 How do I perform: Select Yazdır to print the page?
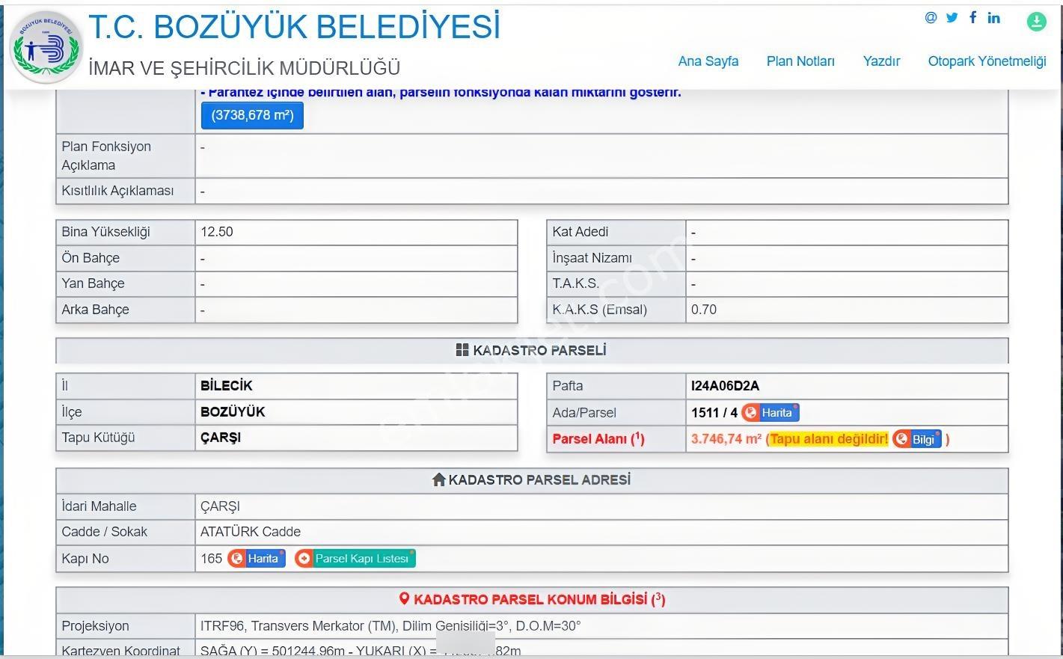pos(881,61)
